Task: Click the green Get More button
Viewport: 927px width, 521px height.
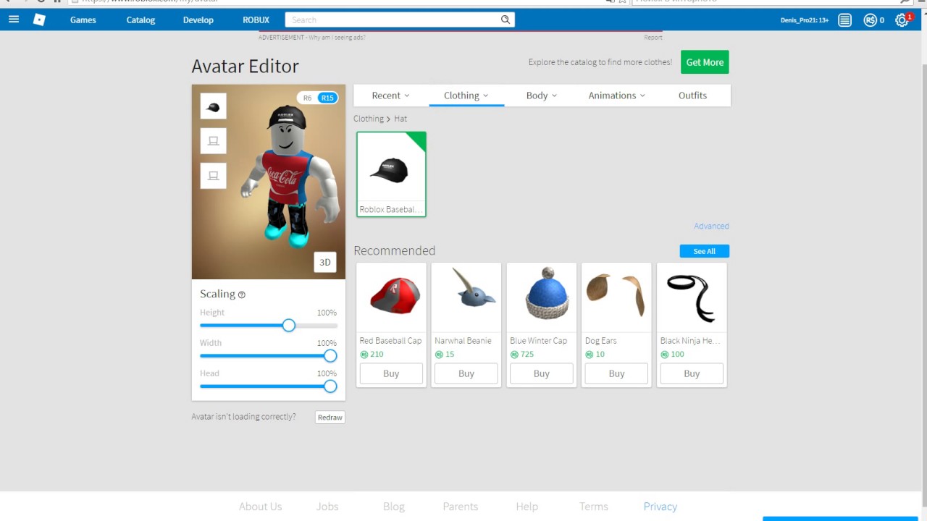Action: 705,62
